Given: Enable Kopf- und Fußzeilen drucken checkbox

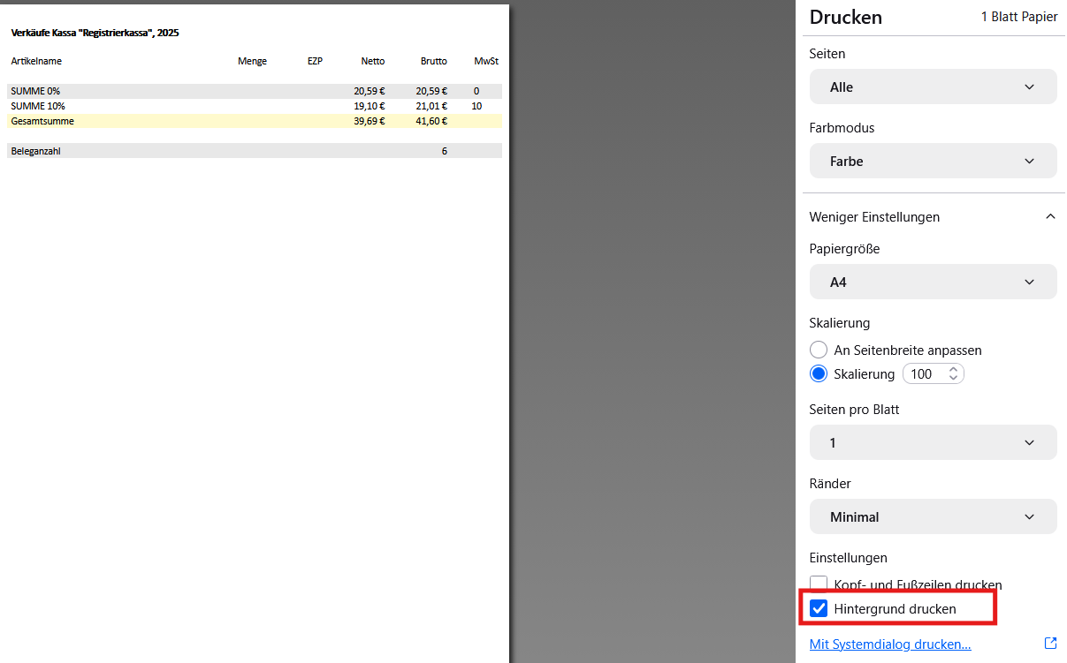Looking at the screenshot, I should pyautogui.click(x=819, y=584).
